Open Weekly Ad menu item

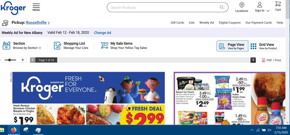click(206, 23)
